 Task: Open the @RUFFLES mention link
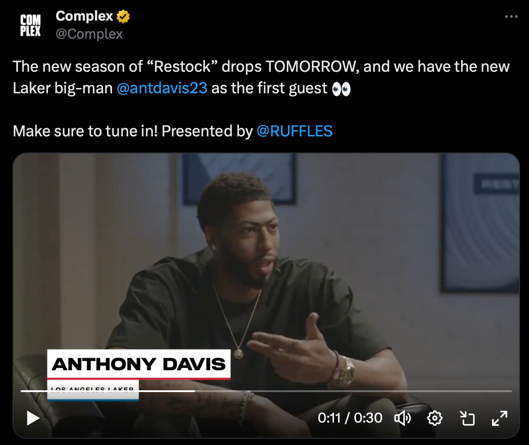(x=295, y=131)
